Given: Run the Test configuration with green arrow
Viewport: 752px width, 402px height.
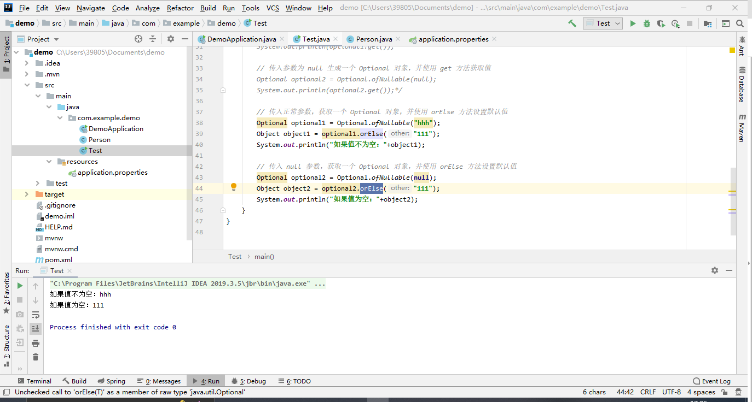Looking at the screenshot, I should click(632, 23).
